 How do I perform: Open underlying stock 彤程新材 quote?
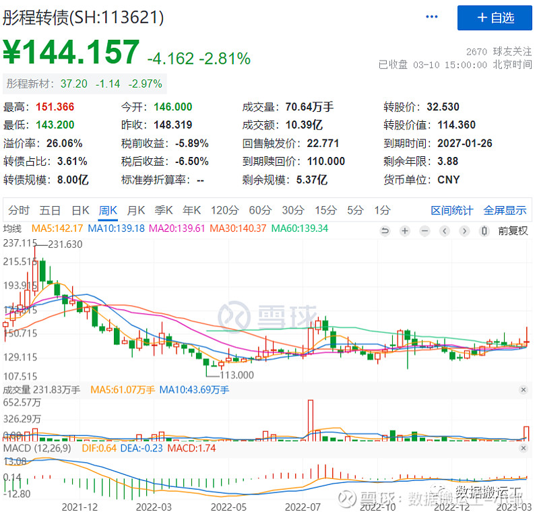(x=85, y=84)
